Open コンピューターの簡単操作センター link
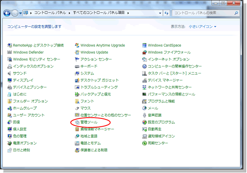The width and height of the screenshot is (247, 173). [175, 66]
